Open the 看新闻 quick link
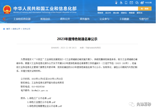 coord(100,13)
